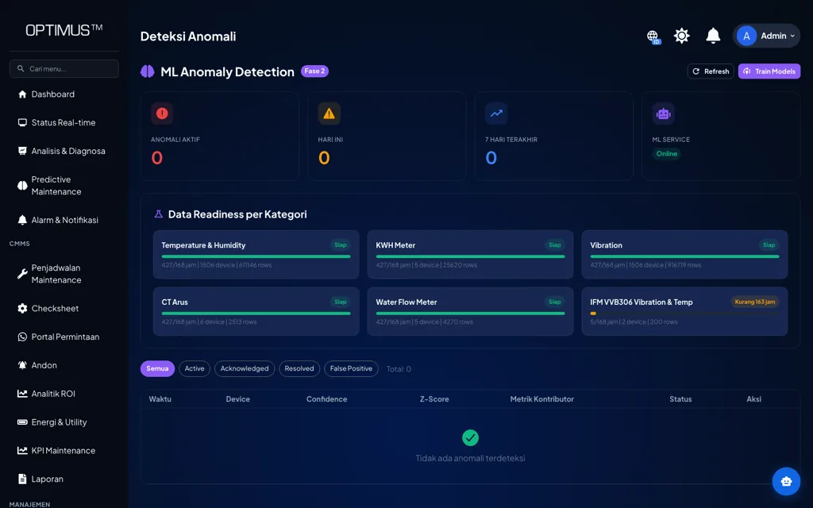This screenshot has height=508, width=813.
Task: Click the Status Real-time monitor icon
Action: pyautogui.click(x=22, y=122)
